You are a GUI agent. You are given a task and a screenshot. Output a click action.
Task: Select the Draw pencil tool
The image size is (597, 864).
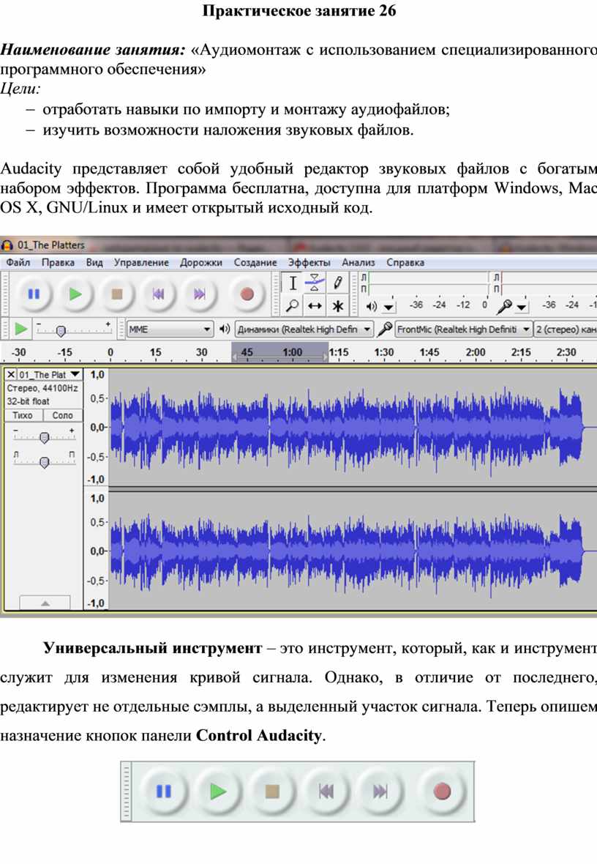tap(337, 283)
